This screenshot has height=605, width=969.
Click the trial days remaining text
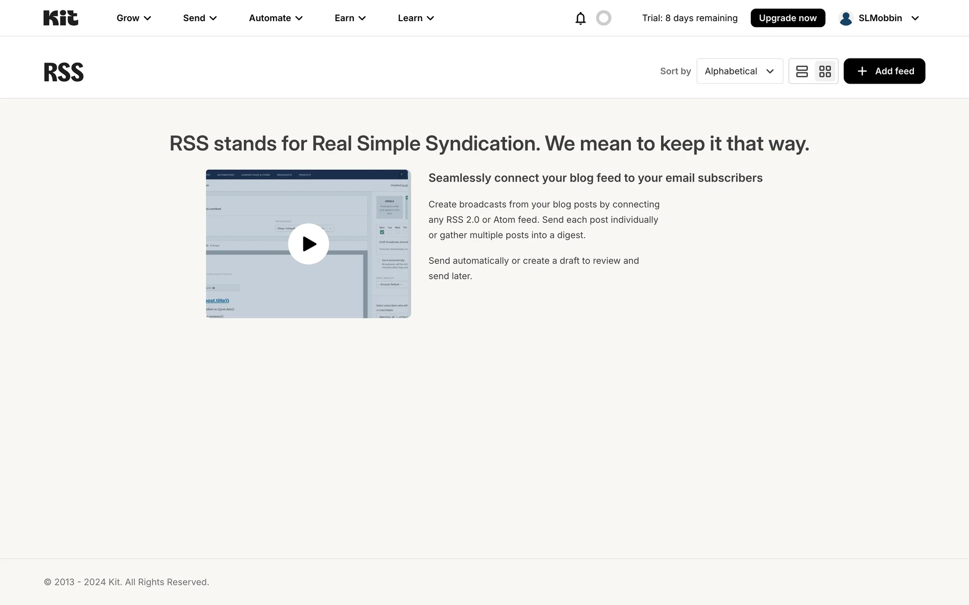[689, 18]
